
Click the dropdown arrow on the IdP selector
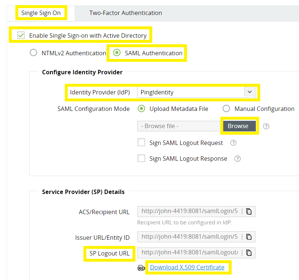point(250,92)
